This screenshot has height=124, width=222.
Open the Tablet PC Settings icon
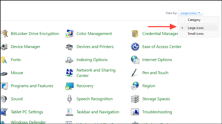point(4,112)
